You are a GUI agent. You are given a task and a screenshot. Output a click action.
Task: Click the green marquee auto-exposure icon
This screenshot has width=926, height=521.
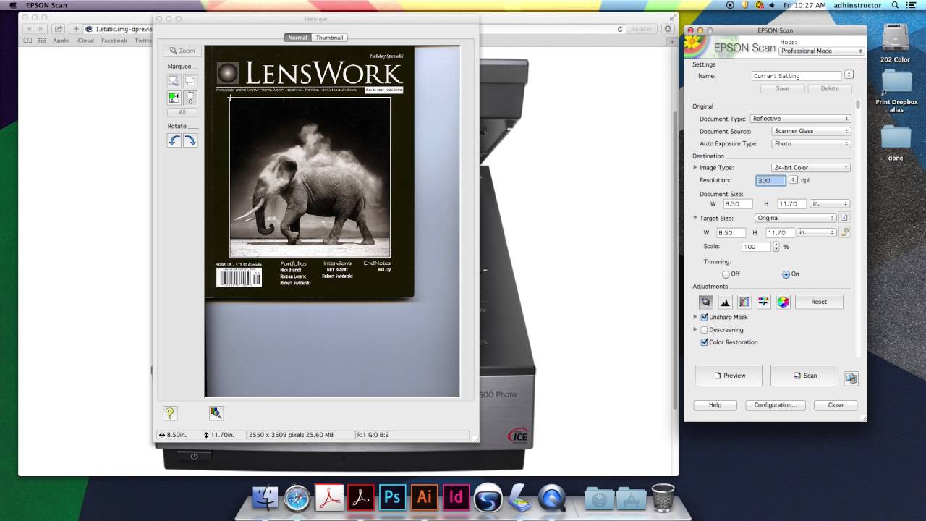point(174,97)
